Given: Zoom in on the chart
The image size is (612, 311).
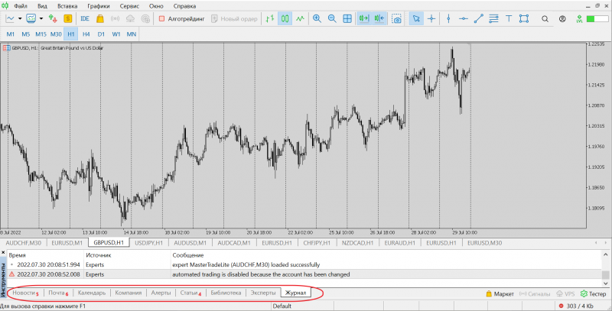Looking at the screenshot, I should pos(317,18).
